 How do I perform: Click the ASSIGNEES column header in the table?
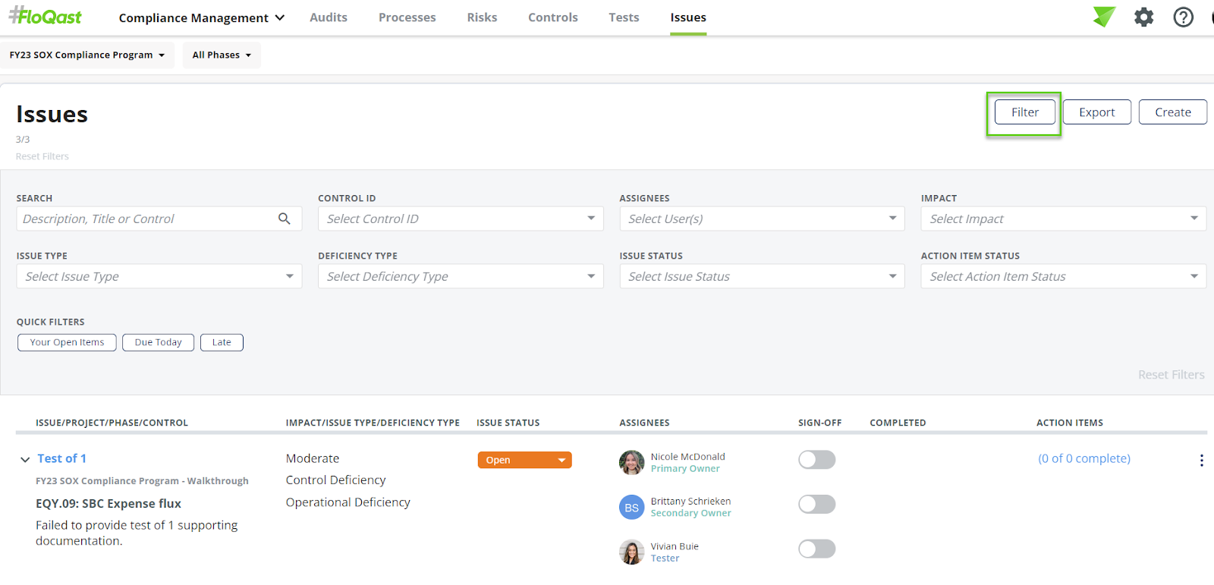[644, 423]
